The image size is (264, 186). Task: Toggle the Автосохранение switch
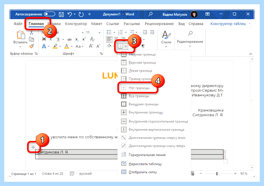click(49, 14)
